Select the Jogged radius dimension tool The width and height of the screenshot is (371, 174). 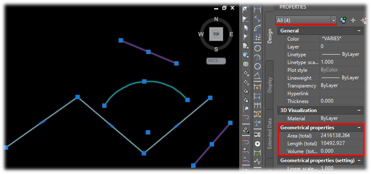(257, 57)
